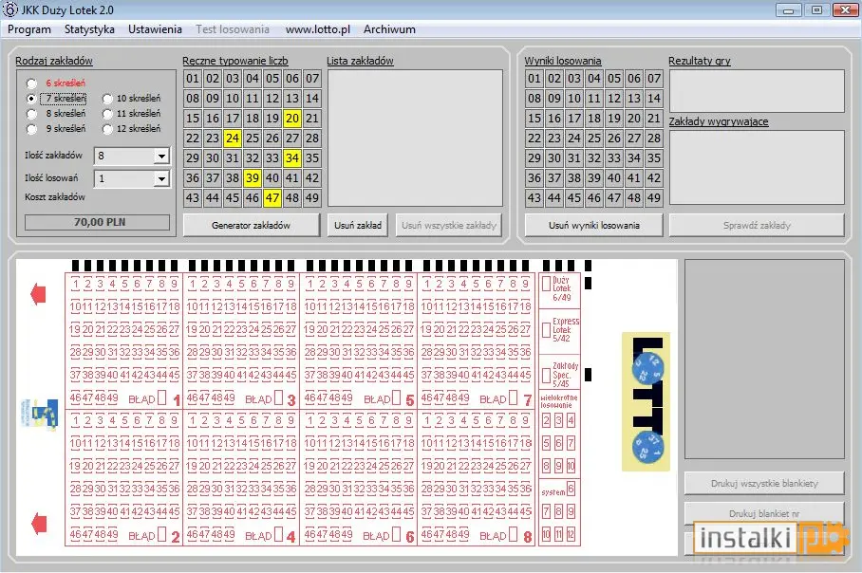862x573 pixels.
Task: Pick number 13 in Ręczne typowanie liczb
Action: click(292, 99)
